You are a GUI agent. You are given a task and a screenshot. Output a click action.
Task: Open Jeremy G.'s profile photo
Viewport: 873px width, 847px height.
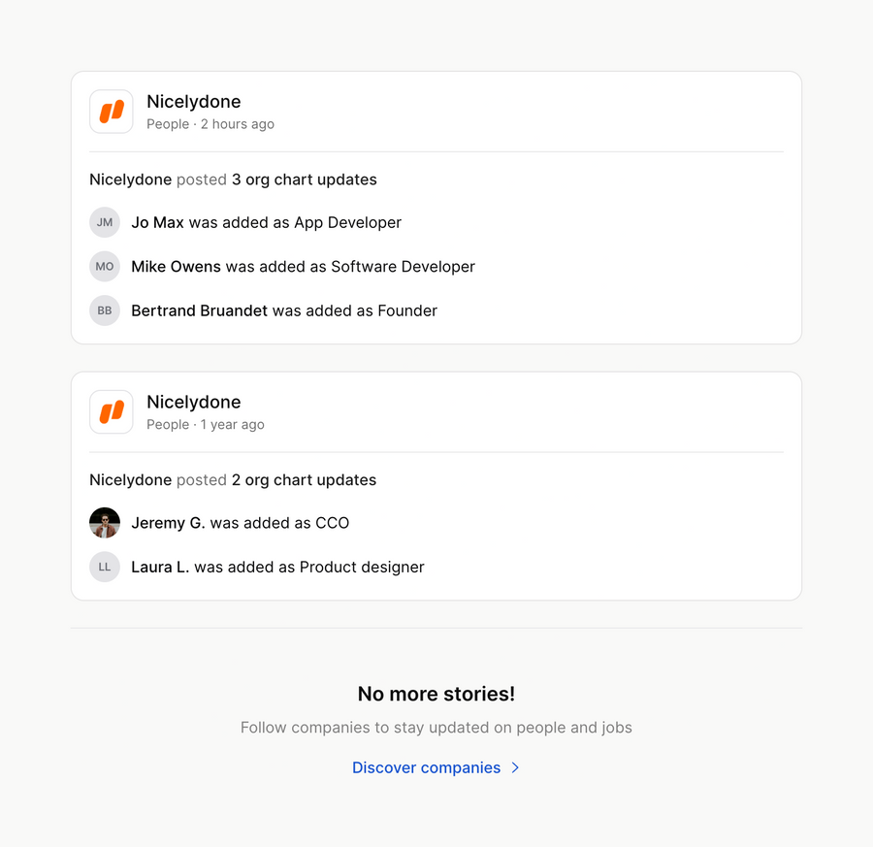click(104, 522)
